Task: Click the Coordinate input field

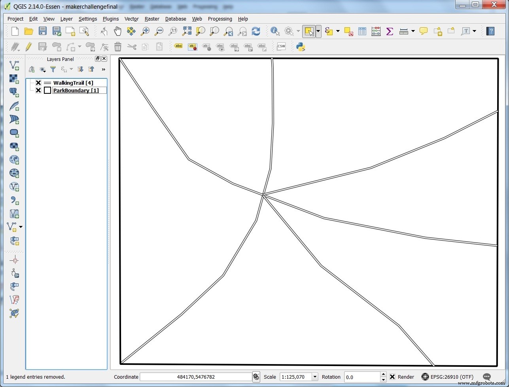Action: pos(196,377)
